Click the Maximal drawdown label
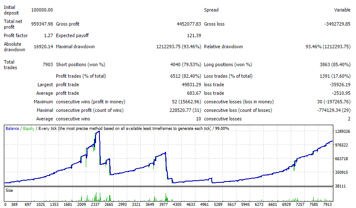The height and width of the screenshot is (208, 356). tap(75, 47)
